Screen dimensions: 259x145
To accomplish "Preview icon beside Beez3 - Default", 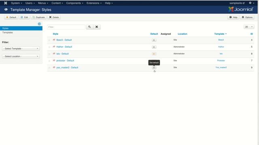I will point(54,40).
